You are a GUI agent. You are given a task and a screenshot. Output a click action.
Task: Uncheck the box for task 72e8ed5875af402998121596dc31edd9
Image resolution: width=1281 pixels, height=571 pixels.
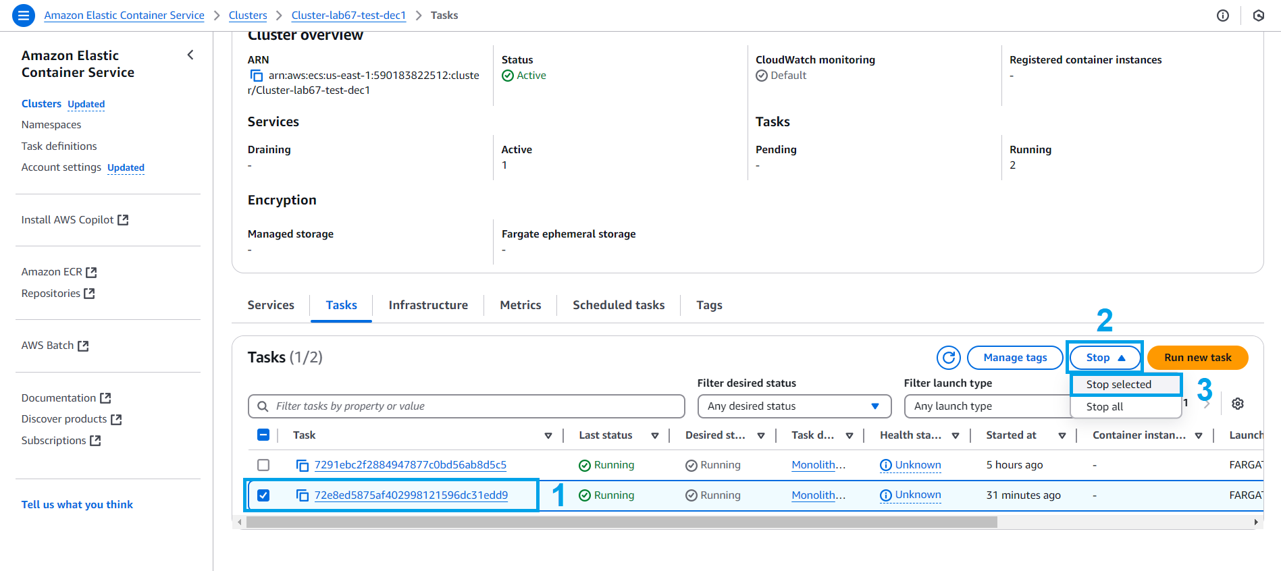[x=263, y=495]
